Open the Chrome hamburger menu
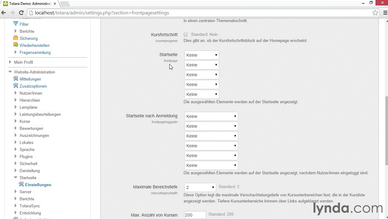 click(x=385, y=13)
